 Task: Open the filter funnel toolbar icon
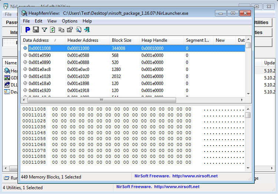pos(44,30)
